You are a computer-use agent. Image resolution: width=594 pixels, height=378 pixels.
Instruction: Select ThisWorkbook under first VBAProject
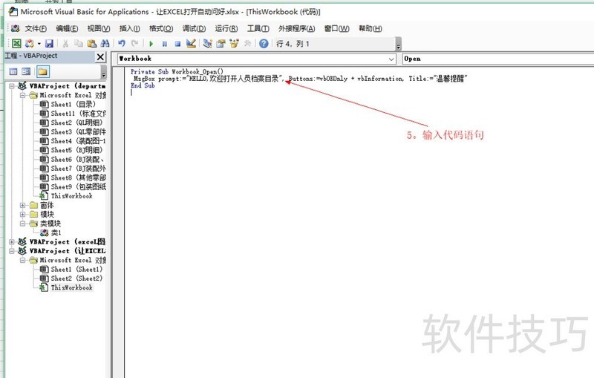71,196
